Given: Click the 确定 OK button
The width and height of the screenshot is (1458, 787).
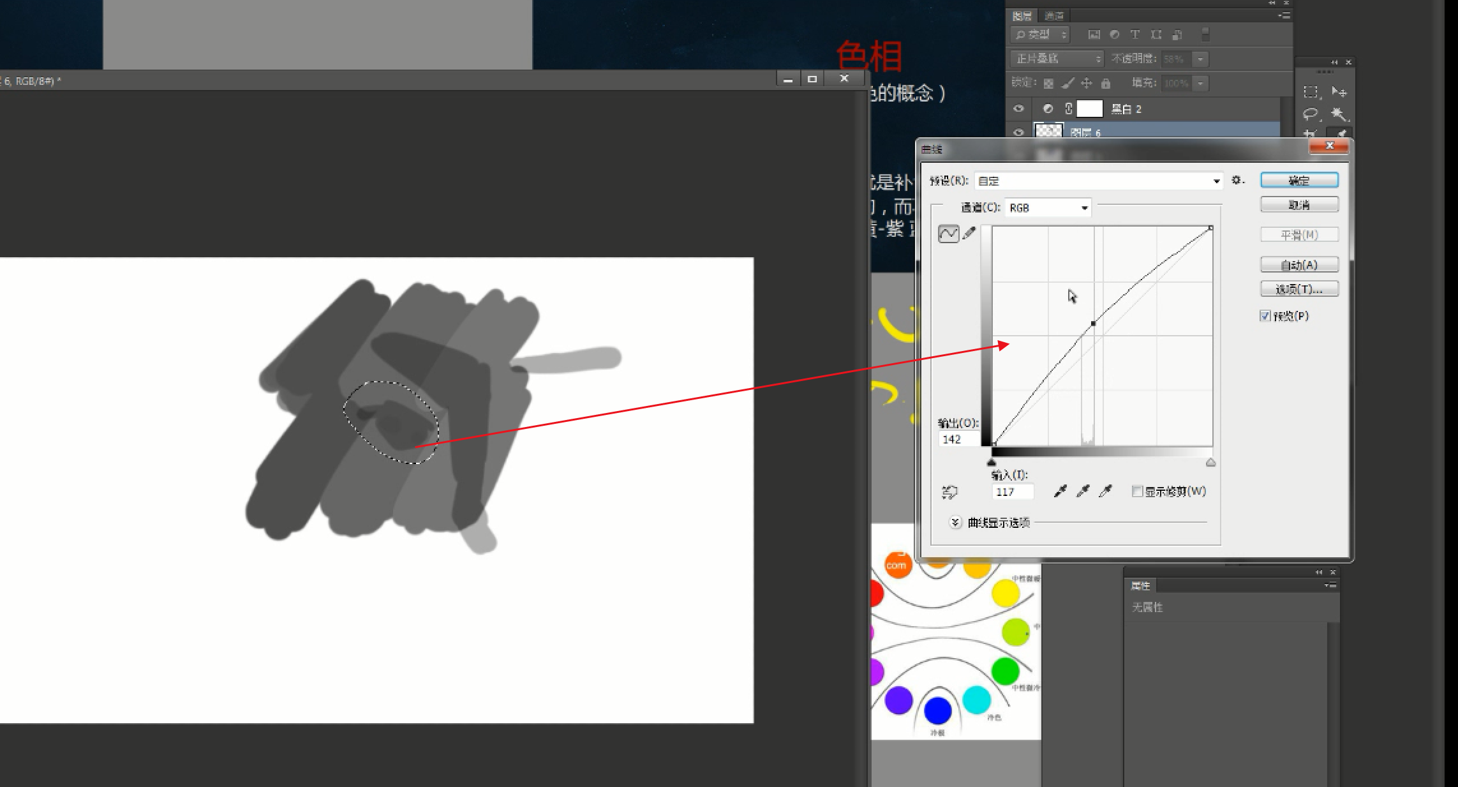Looking at the screenshot, I should coord(1299,181).
